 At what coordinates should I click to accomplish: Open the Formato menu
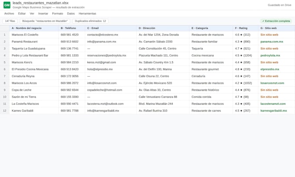pyautogui.click(x=58, y=13)
